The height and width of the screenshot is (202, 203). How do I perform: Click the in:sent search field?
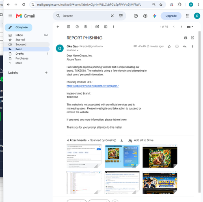(85, 16)
